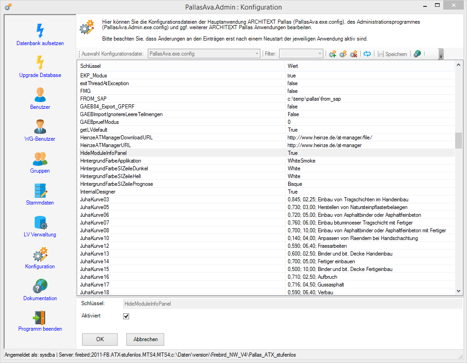
Task: Select the FROM_SAP configuration key
Action: pyautogui.click(x=93, y=99)
